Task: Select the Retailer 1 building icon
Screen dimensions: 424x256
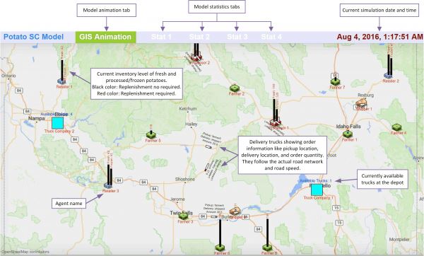Action: (61, 81)
